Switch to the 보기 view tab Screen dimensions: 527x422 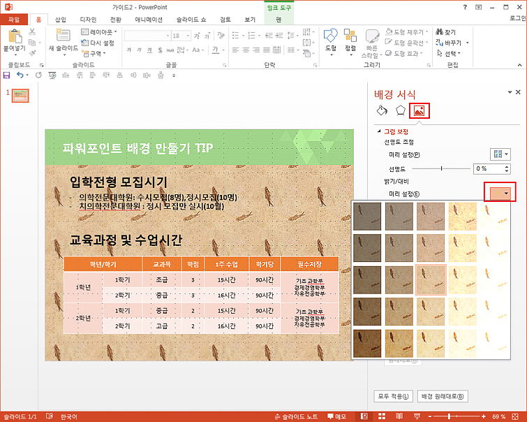[250, 20]
